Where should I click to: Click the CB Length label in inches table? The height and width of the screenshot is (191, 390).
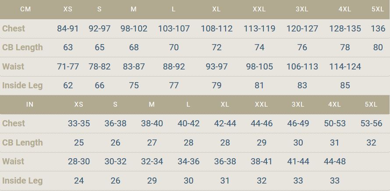(x=22, y=142)
